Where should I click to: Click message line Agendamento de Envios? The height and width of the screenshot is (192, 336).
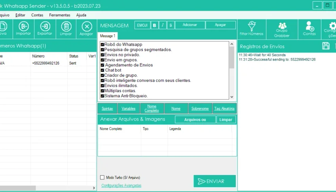pos(127,65)
